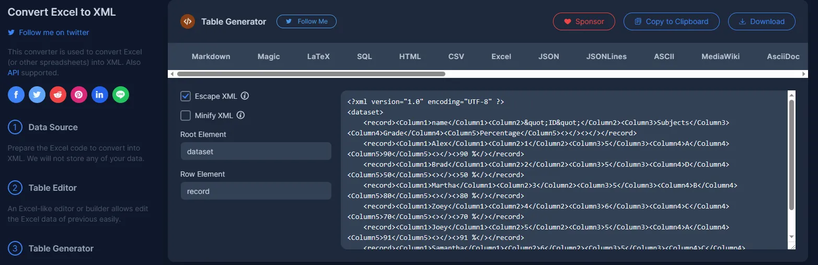Image resolution: width=818 pixels, height=265 pixels.
Task: Click the Convert Excel to XML heading
Action: coord(62,12)
